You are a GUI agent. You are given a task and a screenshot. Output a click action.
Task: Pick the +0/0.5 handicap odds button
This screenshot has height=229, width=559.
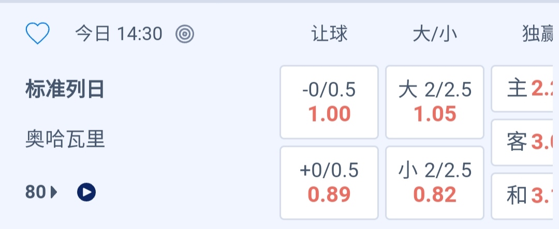[329, 182]
